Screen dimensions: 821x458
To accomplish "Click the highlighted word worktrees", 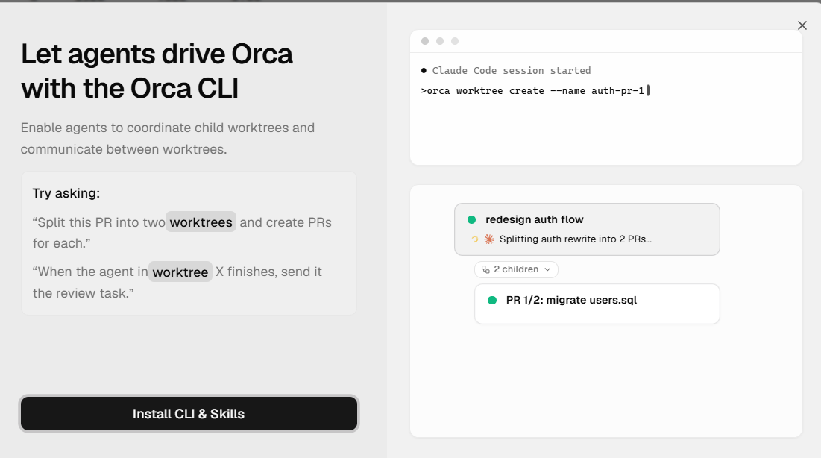I will pyautogui.click(x=201, y=222).
